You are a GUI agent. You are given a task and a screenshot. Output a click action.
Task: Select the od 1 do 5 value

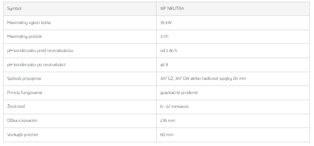tap(169, 51)
